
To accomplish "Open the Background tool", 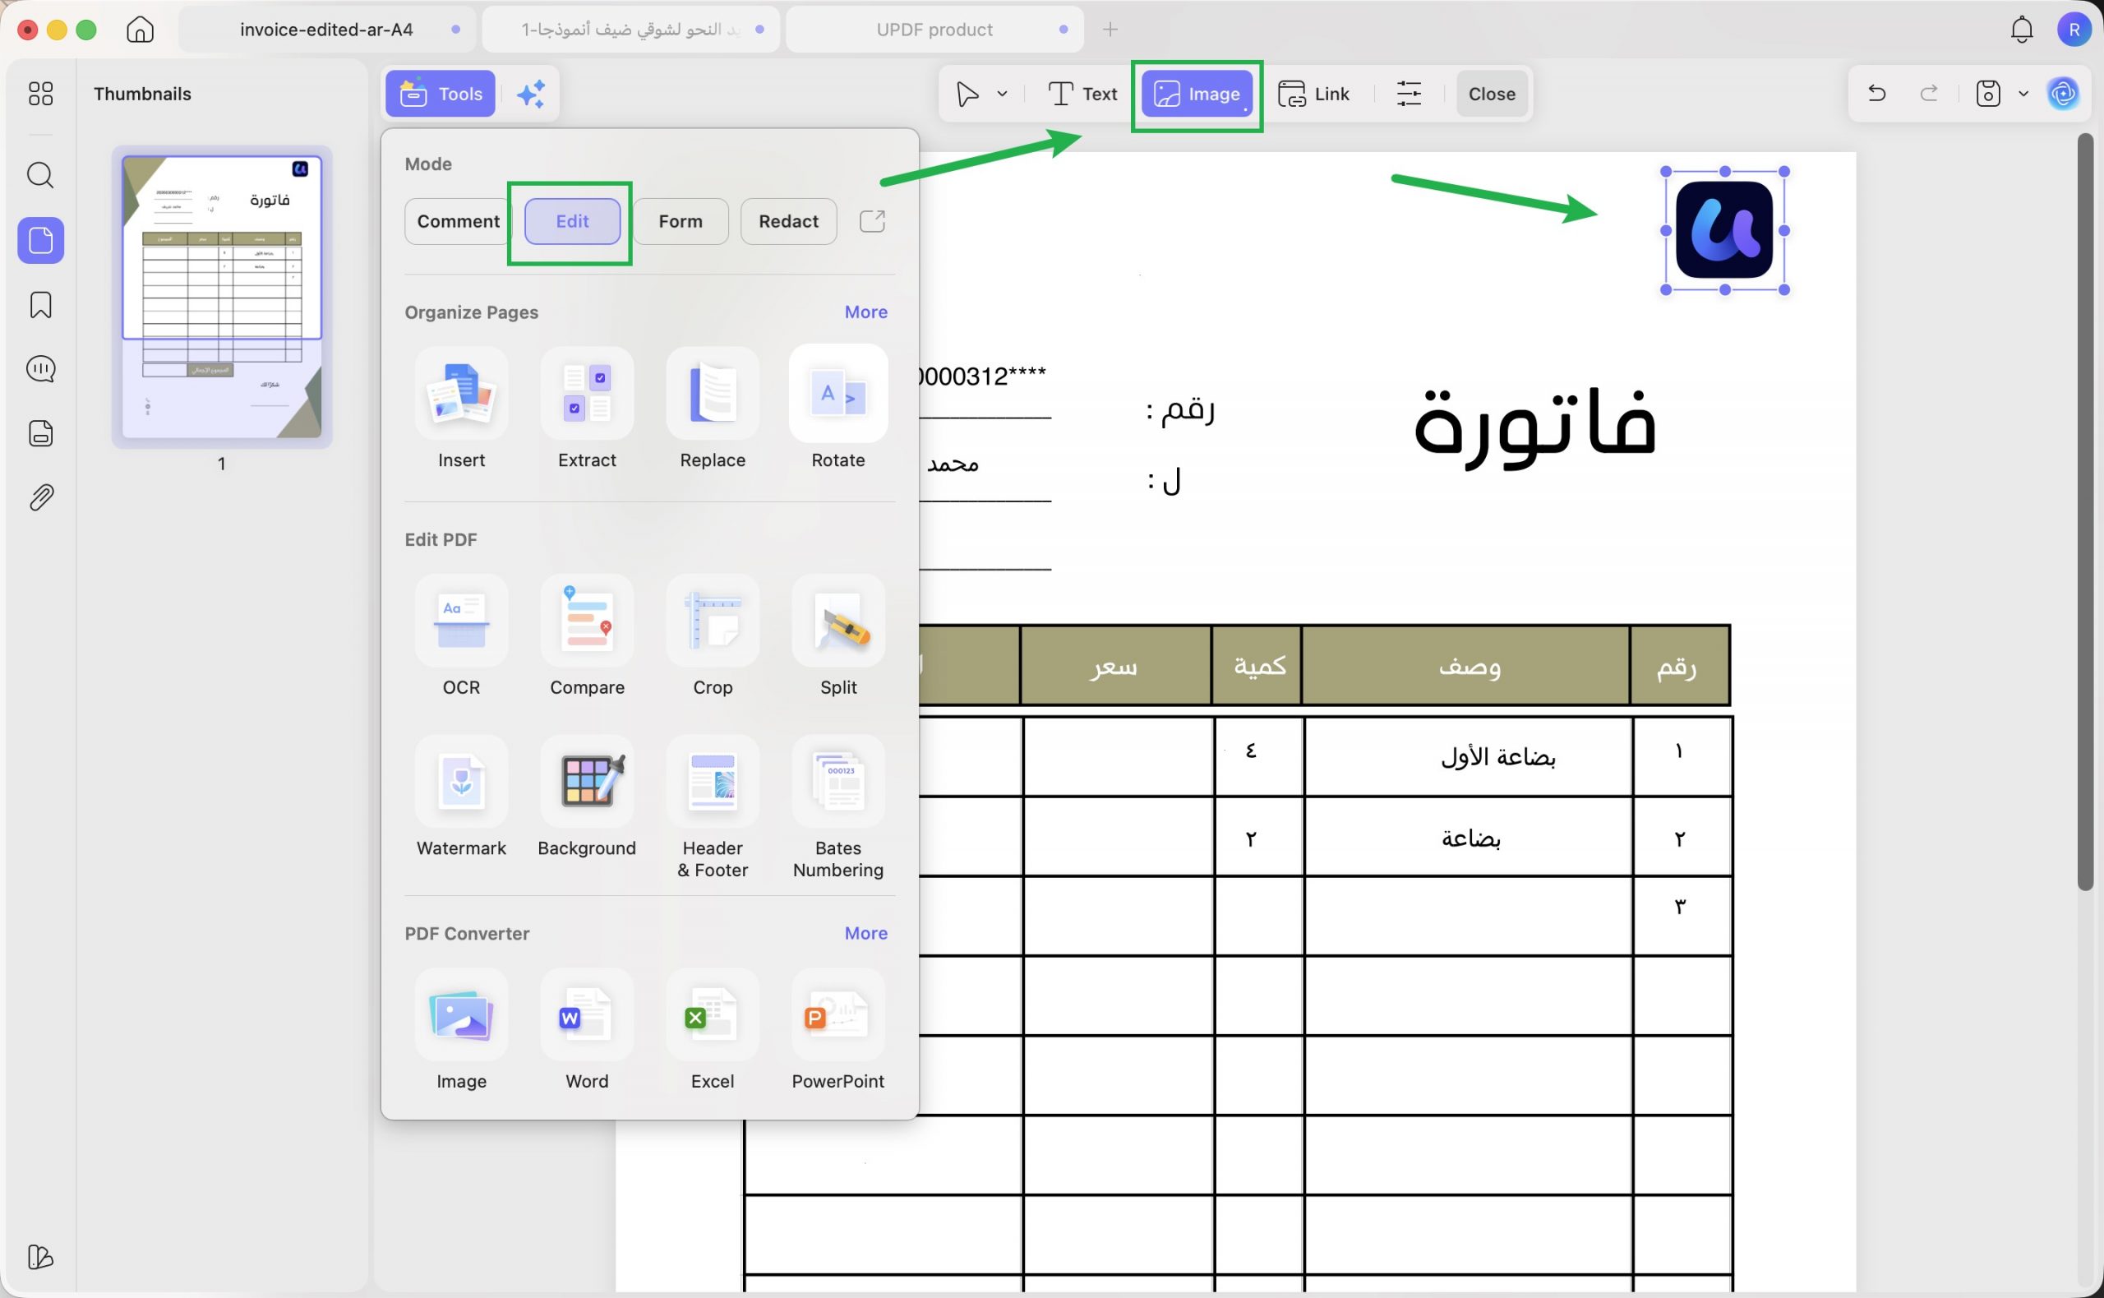I will (x=587, y=797).
